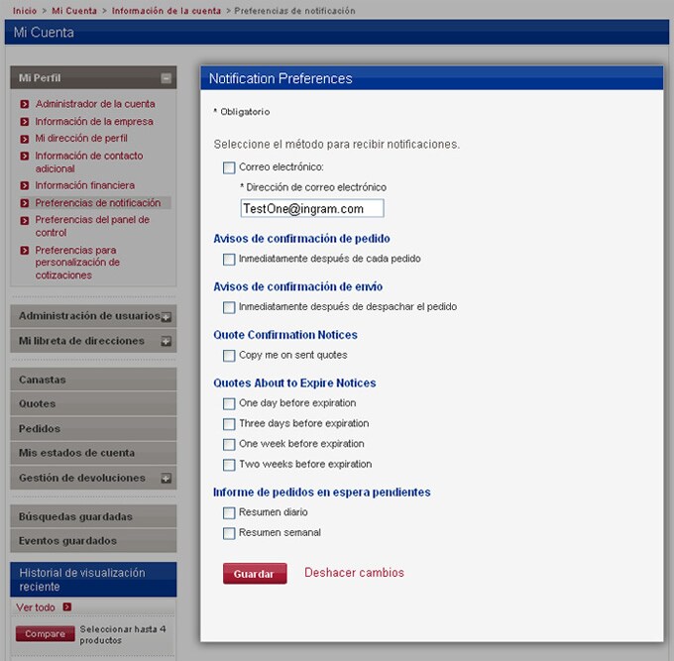The image size is (674, 661).
Task: Open the Quotes menu item
Action: (93, 404)
